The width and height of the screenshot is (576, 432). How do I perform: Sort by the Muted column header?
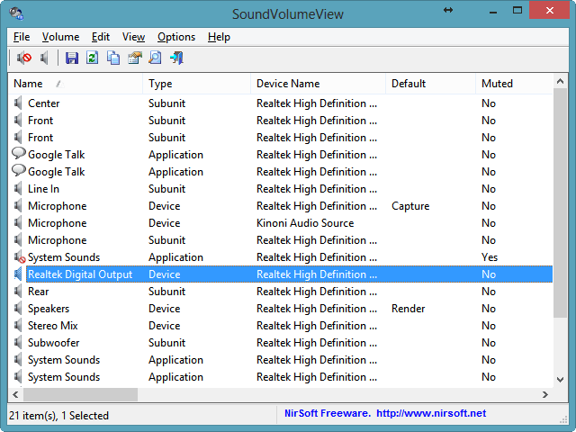(514, 84)
